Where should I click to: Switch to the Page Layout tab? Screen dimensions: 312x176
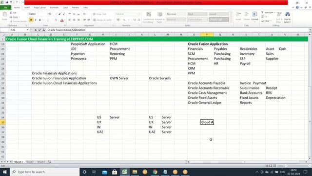pyautogui.click(x=40, y=8)
